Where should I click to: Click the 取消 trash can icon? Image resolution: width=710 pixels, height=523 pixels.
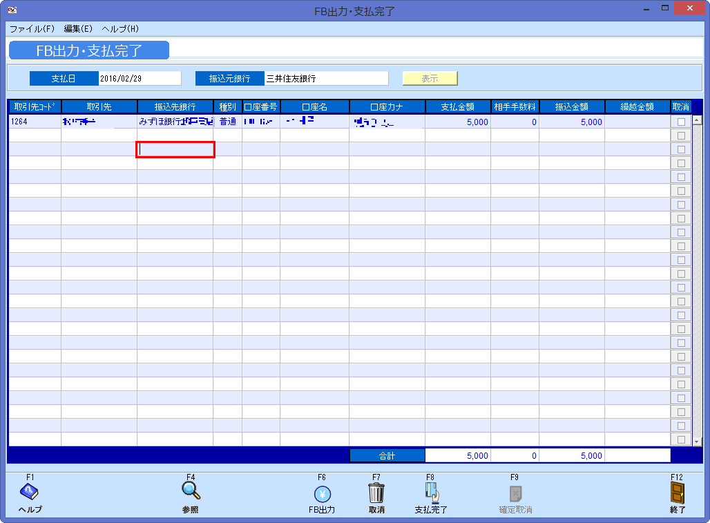click(376, 493)
